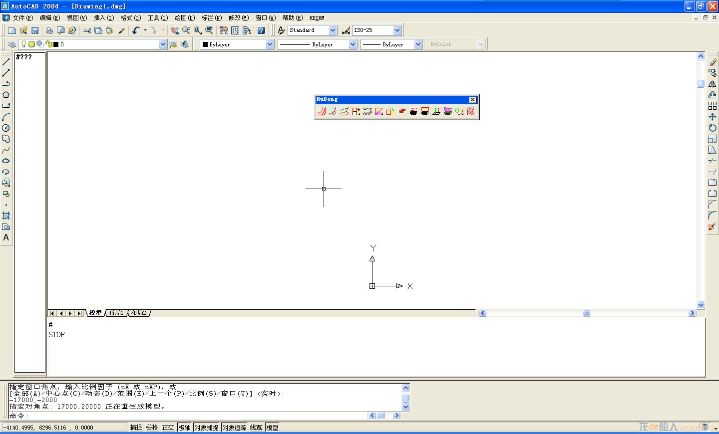Select the Line tool in the draw toolbar
Screen dimensions: 719x434
coord(6,62)
